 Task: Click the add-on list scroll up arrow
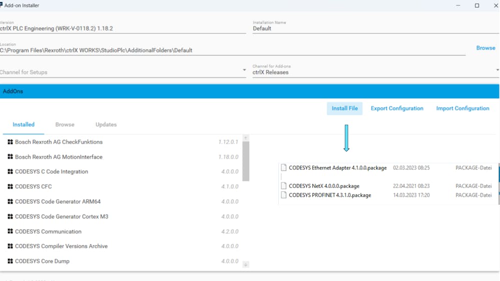pyautogui.click(x=246, y=138)
